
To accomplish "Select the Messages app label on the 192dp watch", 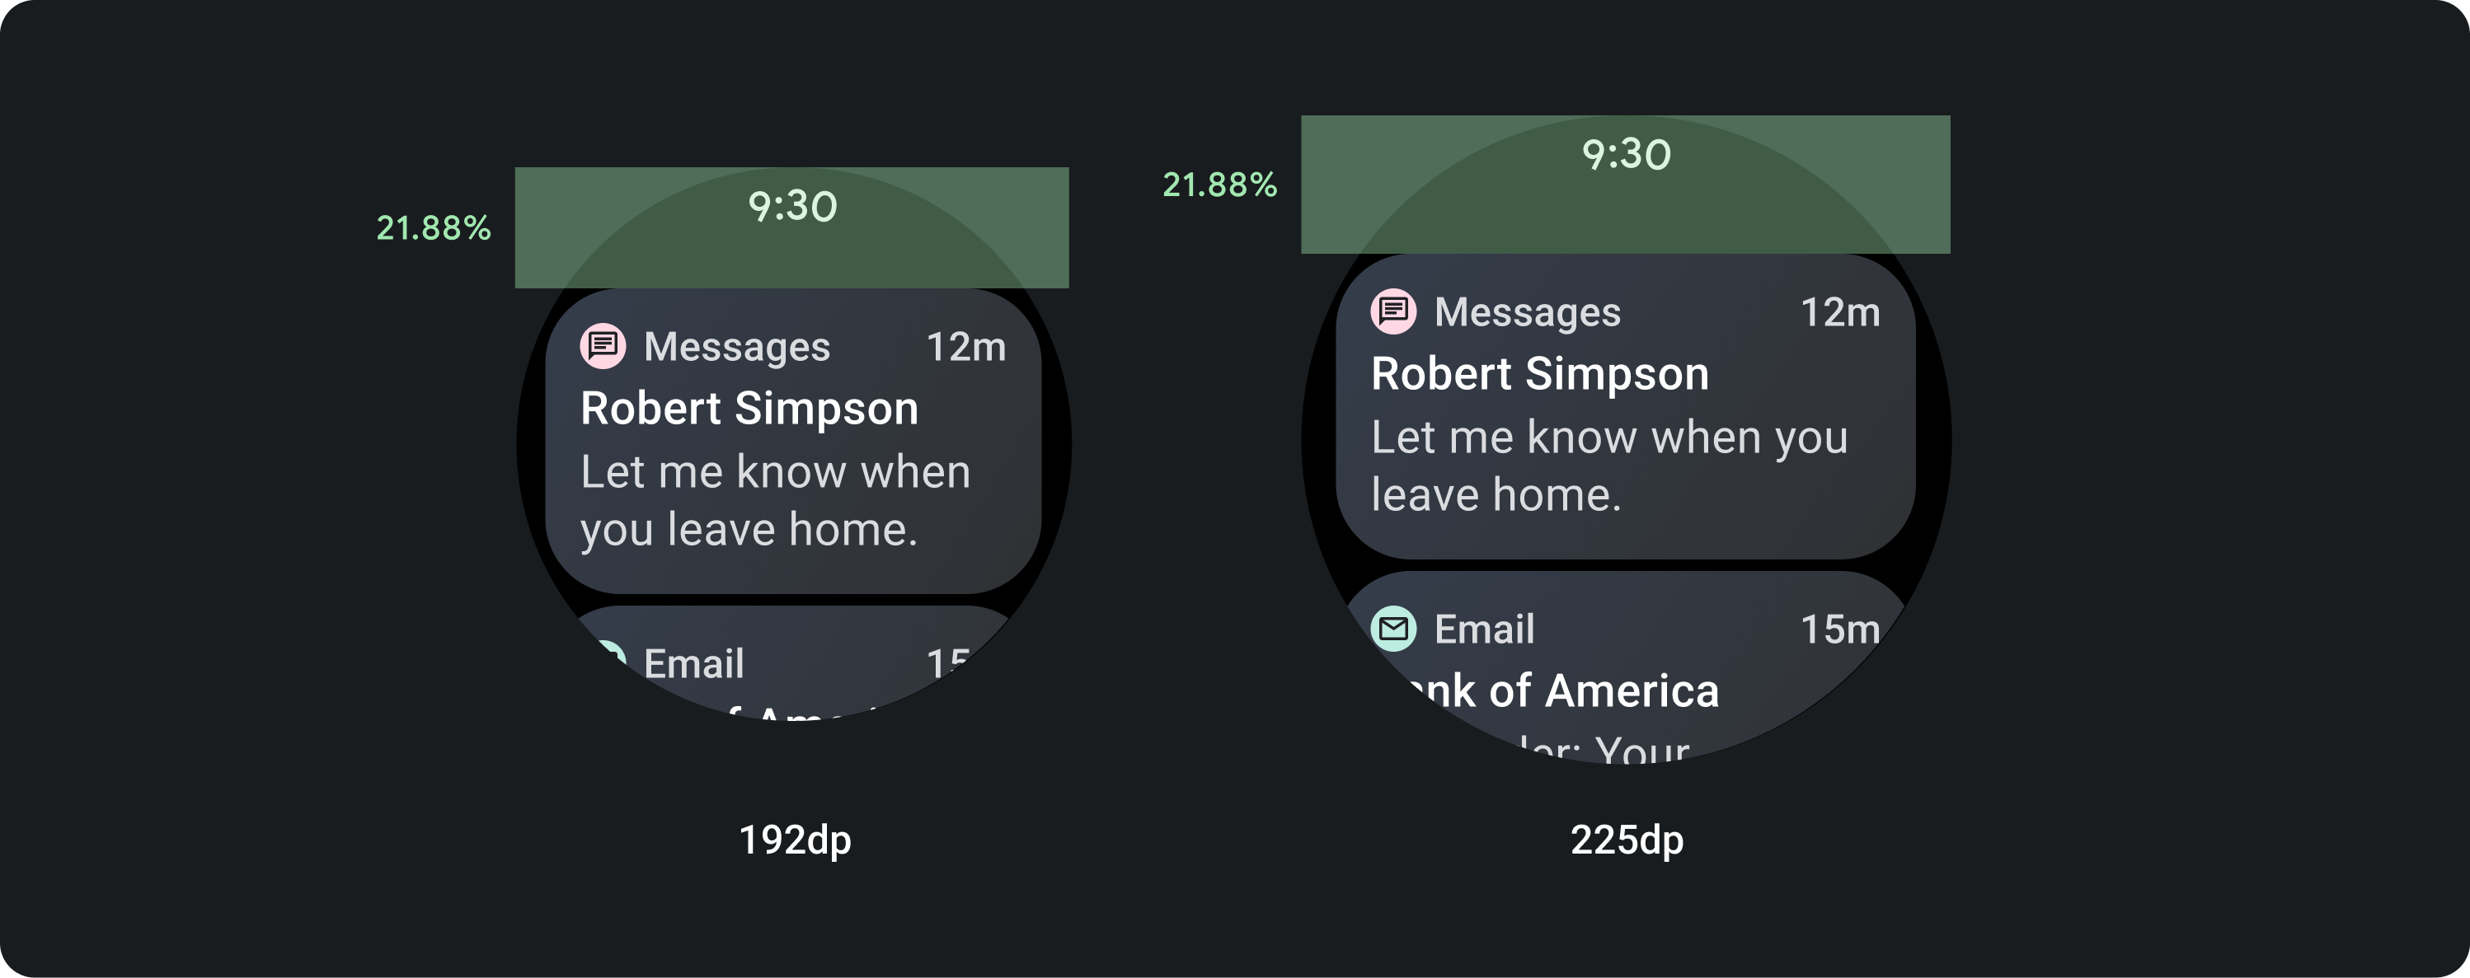I will (x=736, y=347).
